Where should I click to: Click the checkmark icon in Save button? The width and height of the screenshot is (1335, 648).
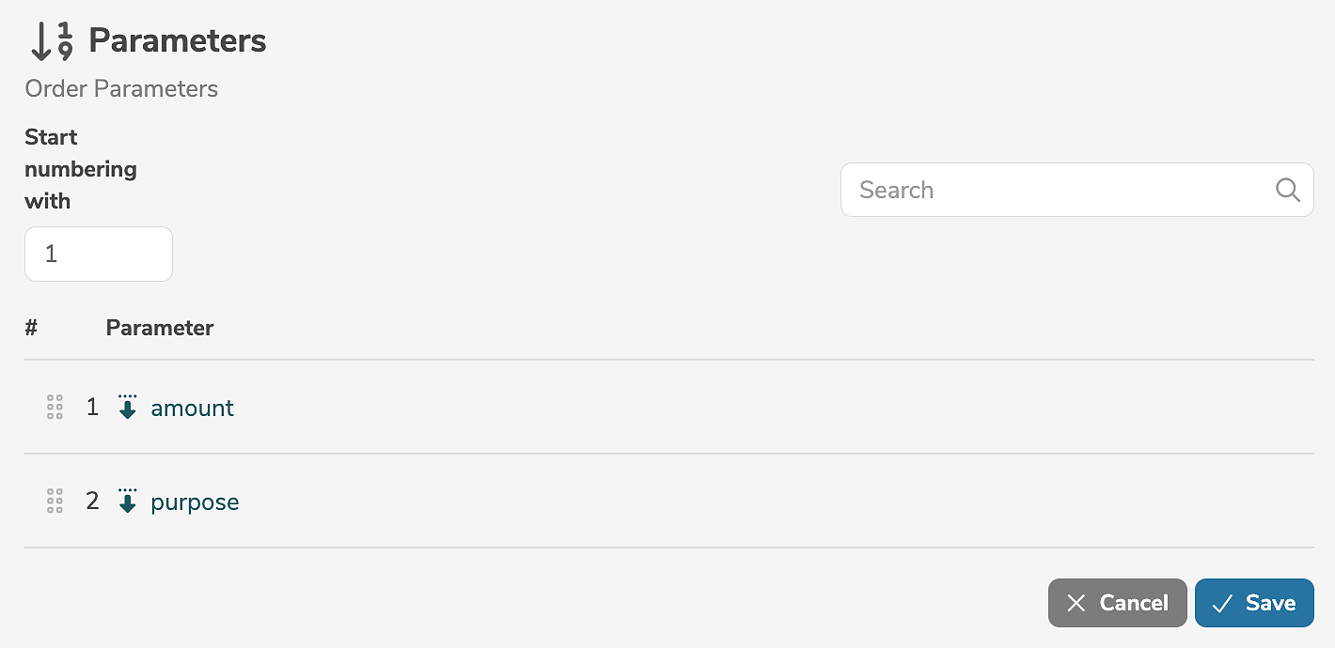coord(1222,603)
